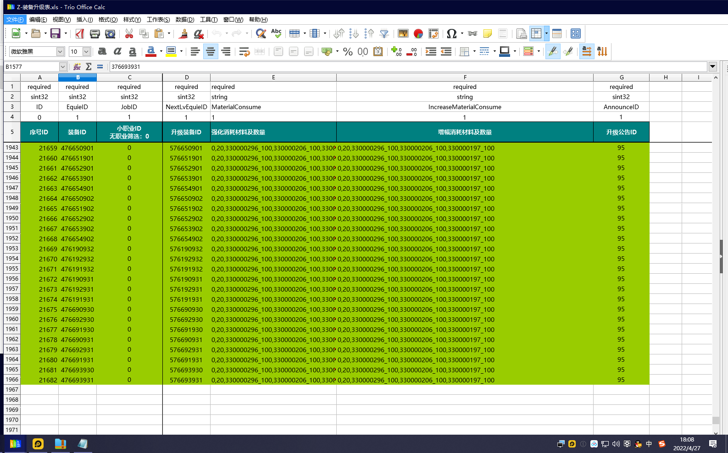The image size is (728, 453).
Task: Toggle center horizontal alignment
Action: (x=211, y=51)
